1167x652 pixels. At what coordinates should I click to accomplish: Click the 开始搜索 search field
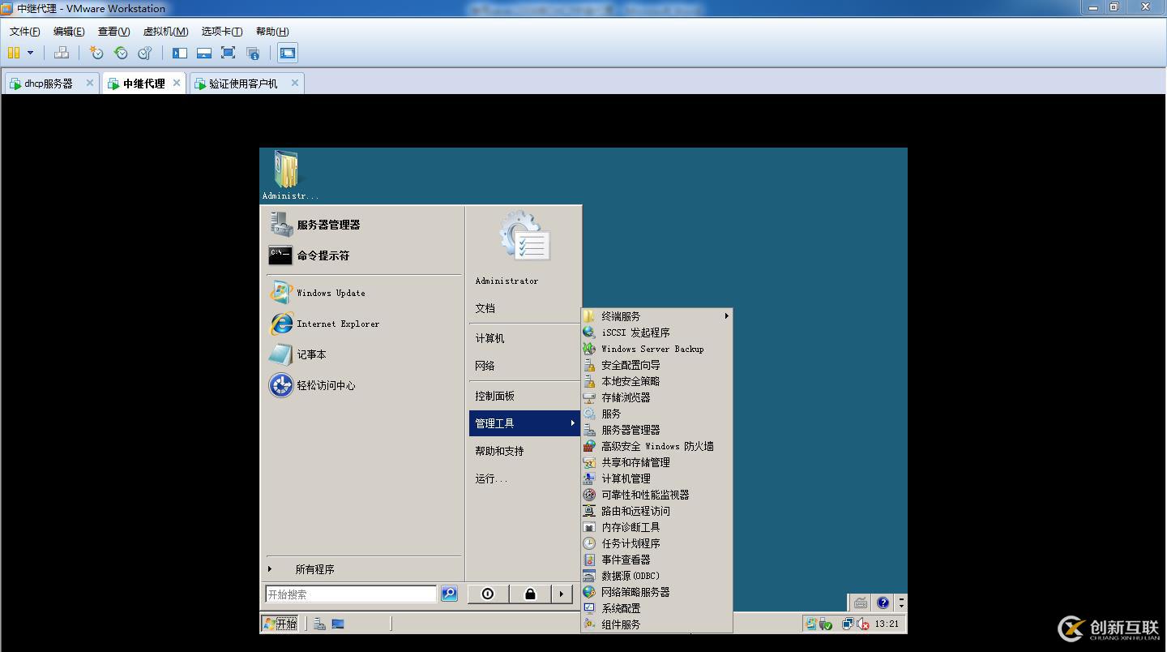pyautogui.click(x=350, y=594)
